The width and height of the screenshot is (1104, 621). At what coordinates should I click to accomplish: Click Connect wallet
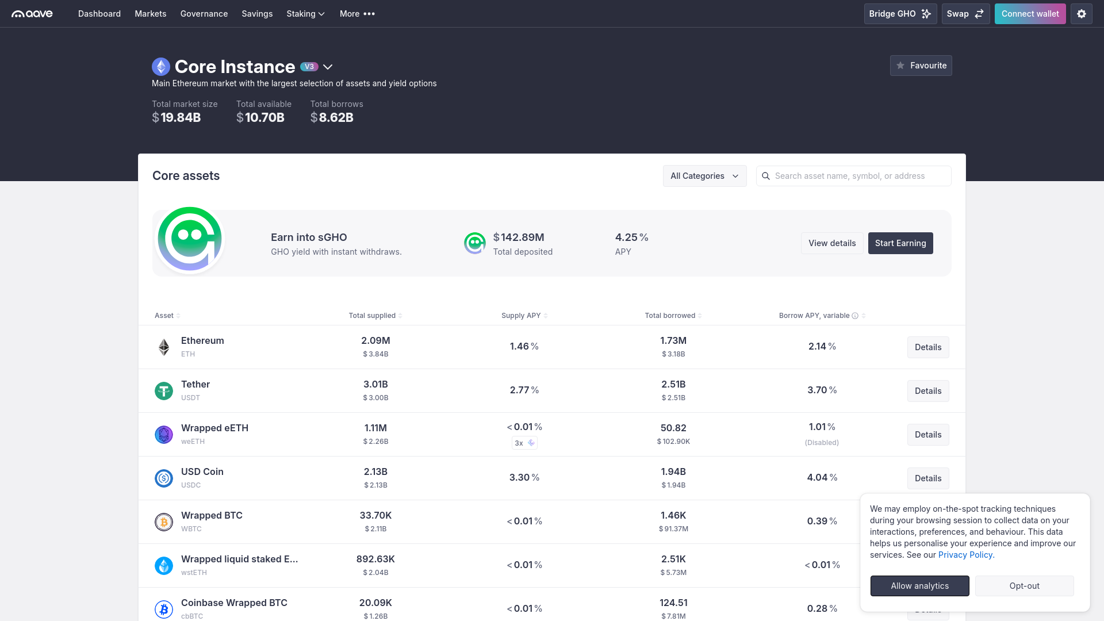(1030, 14)
